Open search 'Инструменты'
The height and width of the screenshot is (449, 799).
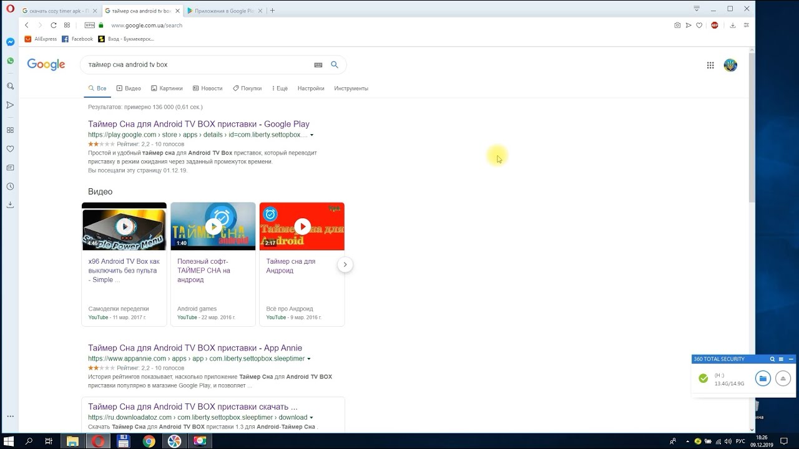(351, 89)
